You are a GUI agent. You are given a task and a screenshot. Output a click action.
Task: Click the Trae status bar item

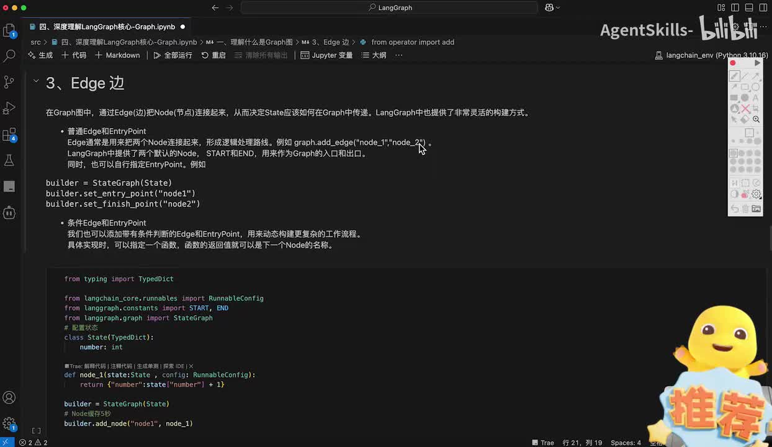coord(543,443)
